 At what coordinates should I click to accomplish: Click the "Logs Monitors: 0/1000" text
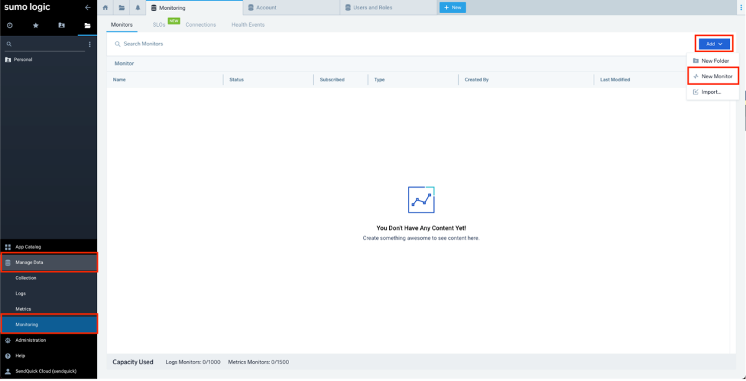[x=193, y=362]
